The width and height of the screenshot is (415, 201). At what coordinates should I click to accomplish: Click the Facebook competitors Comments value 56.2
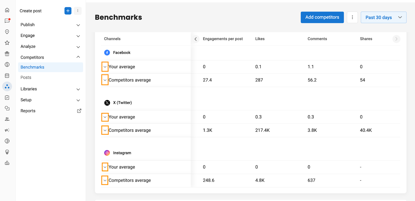click(312, 80)
